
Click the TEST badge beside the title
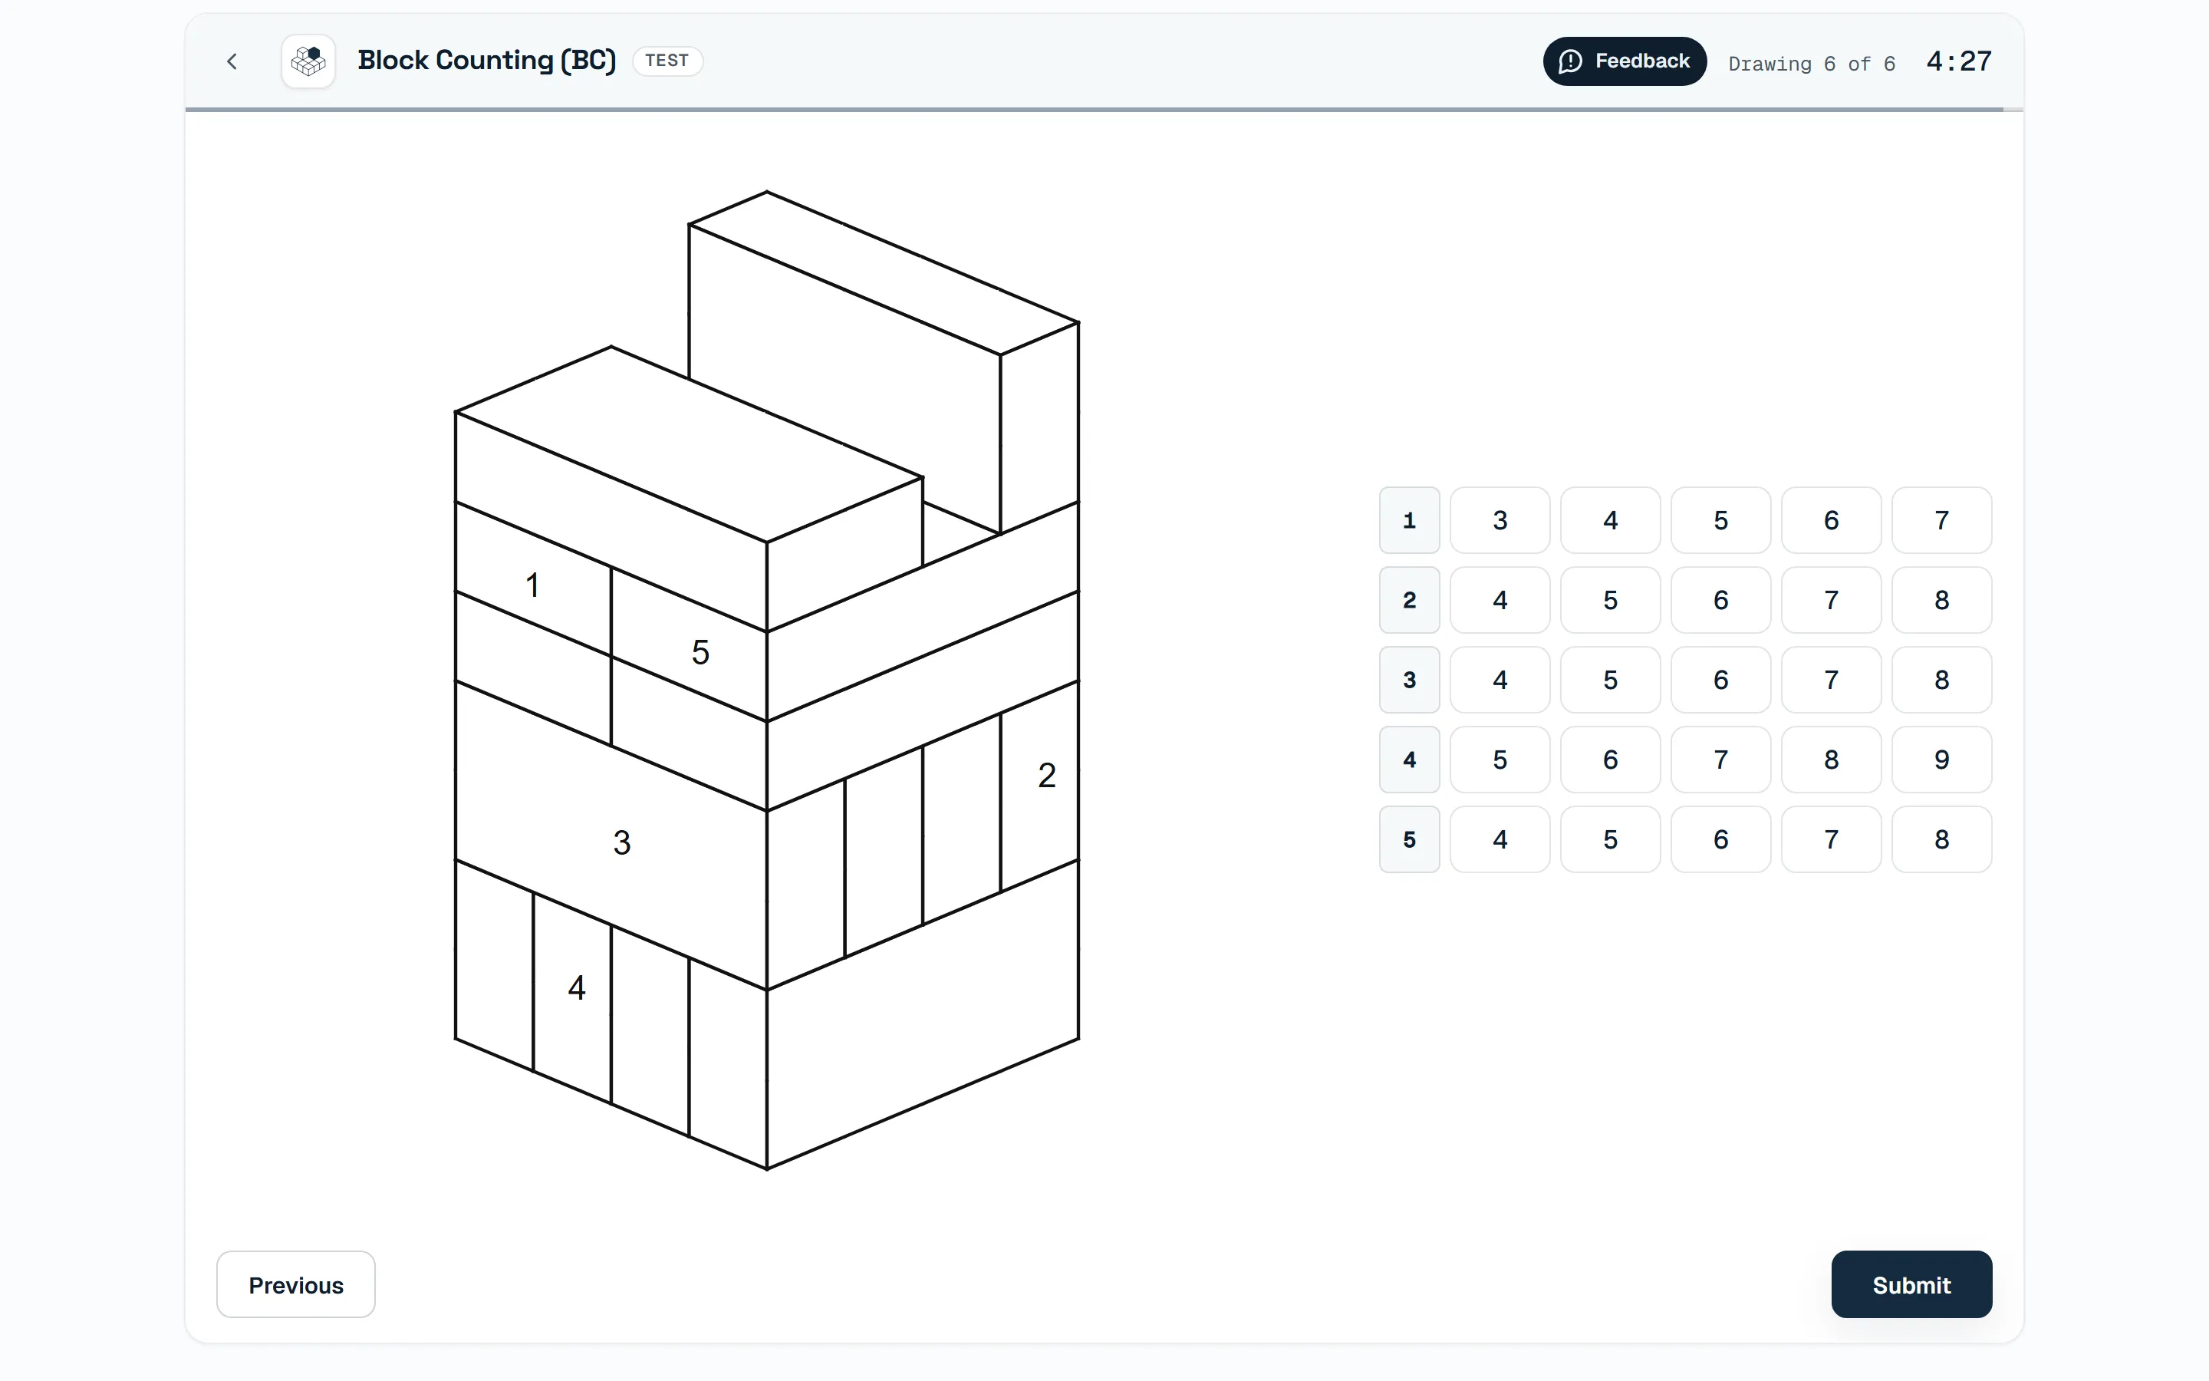point(667,61)
